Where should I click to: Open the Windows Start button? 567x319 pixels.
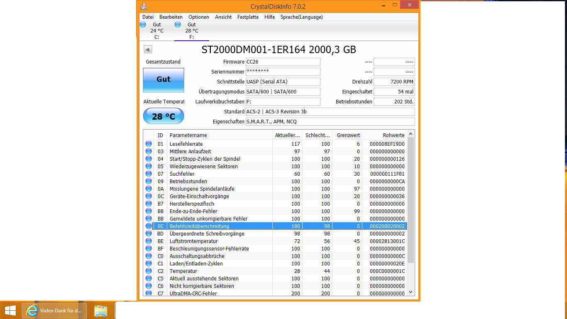click(x=10, y=310)
